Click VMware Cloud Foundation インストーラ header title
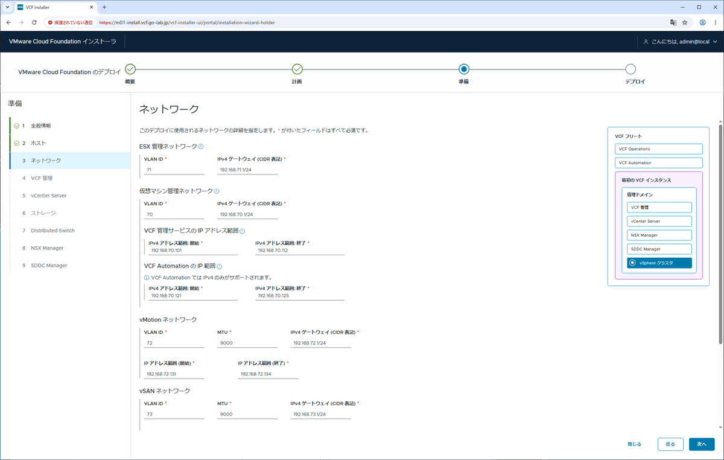Screen dimensions: 724x460 tap(63, 42)
